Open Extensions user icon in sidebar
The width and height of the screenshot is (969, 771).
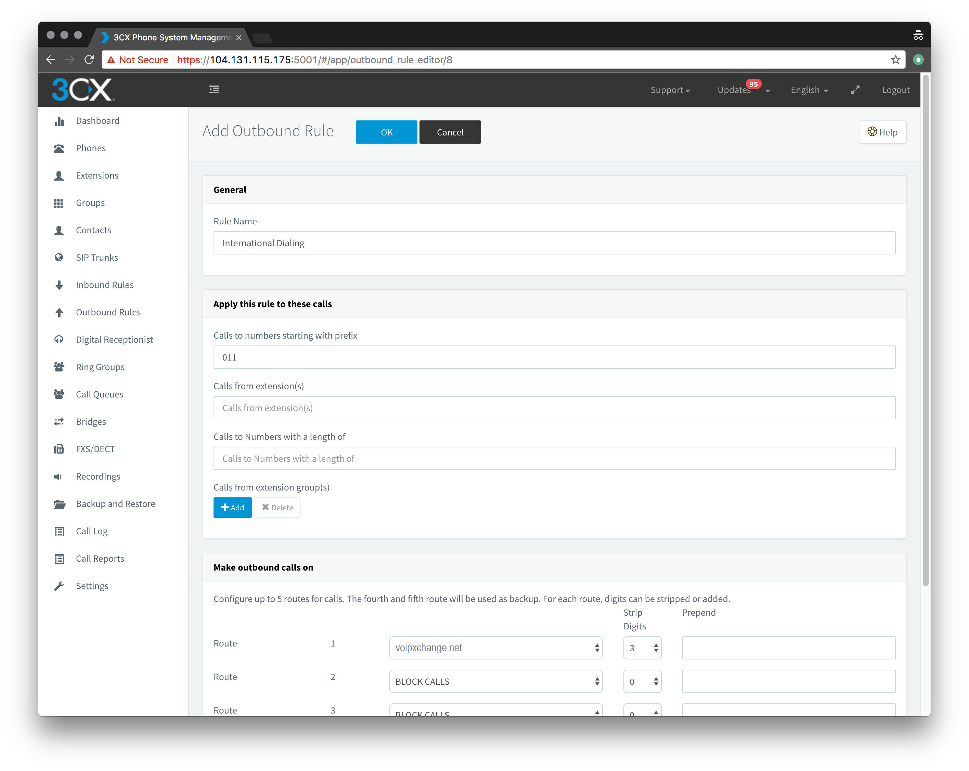59,176
